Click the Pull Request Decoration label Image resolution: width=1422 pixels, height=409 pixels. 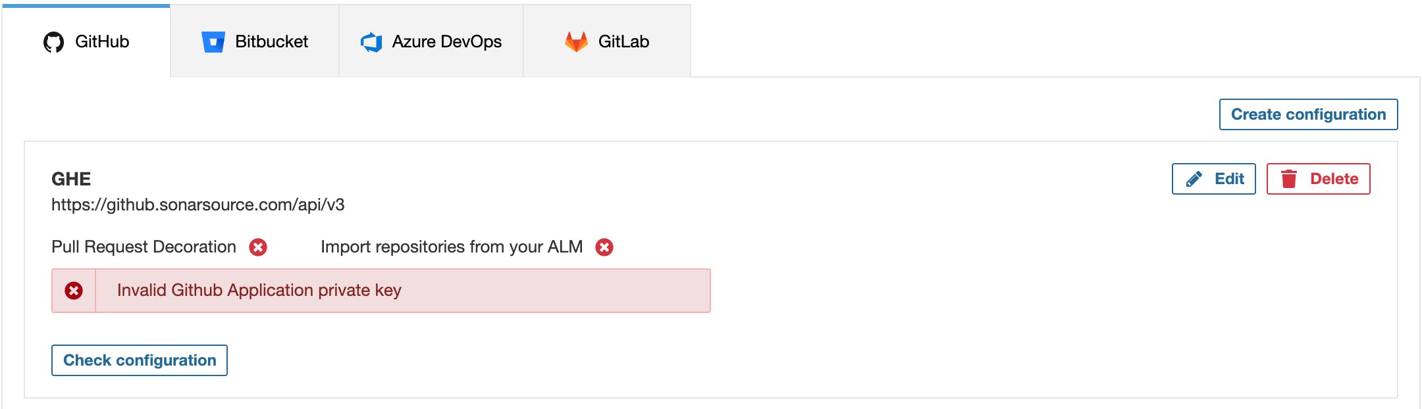144,247
